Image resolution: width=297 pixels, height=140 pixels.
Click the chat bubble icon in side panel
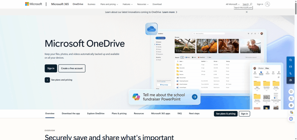(291, 60)
